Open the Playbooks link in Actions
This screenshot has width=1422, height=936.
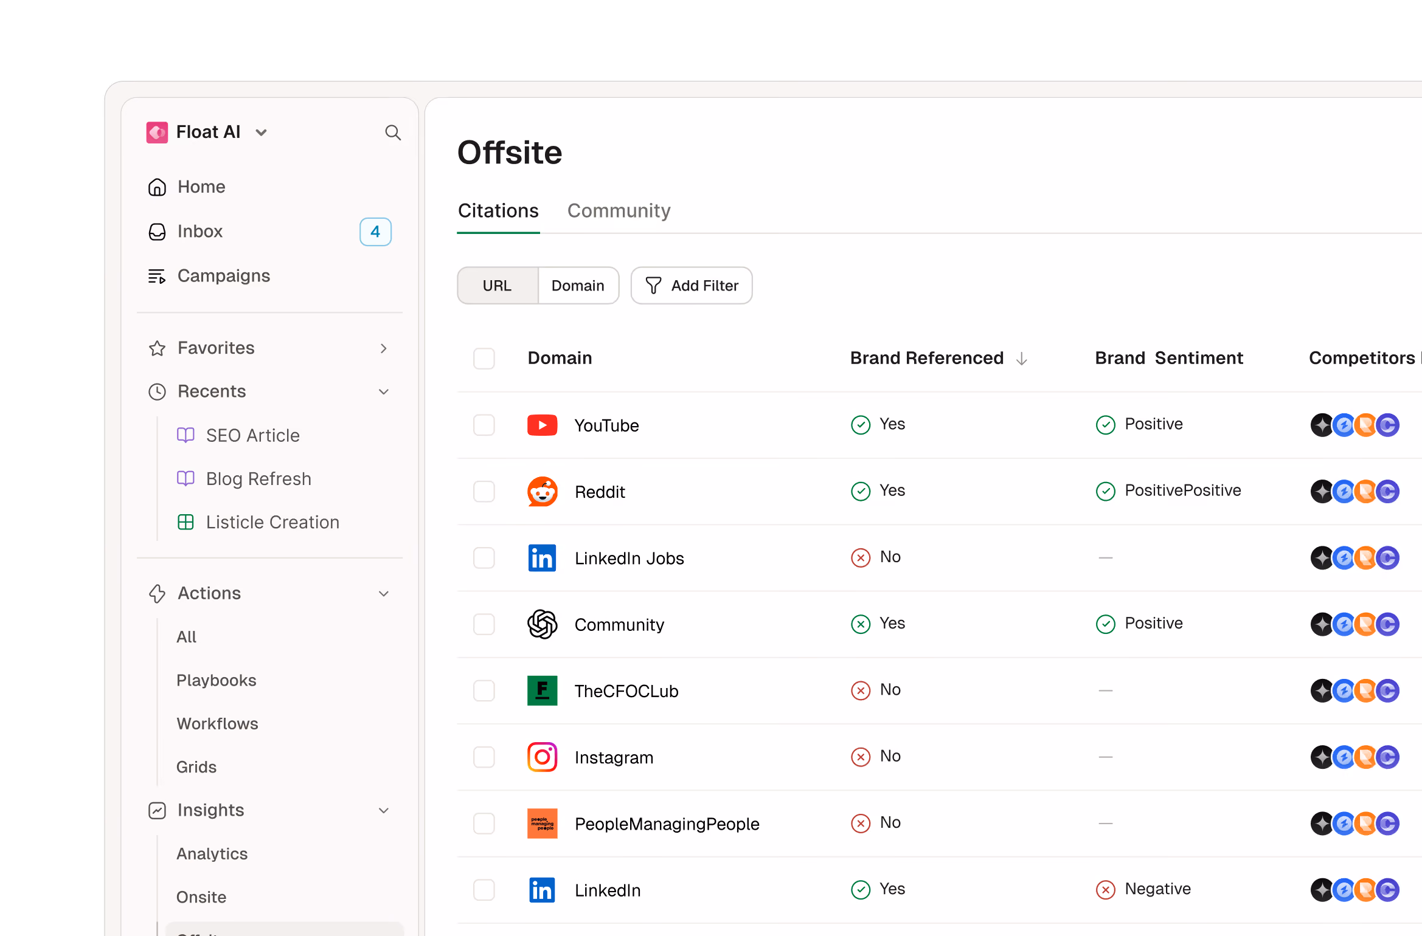coord(217,680)
